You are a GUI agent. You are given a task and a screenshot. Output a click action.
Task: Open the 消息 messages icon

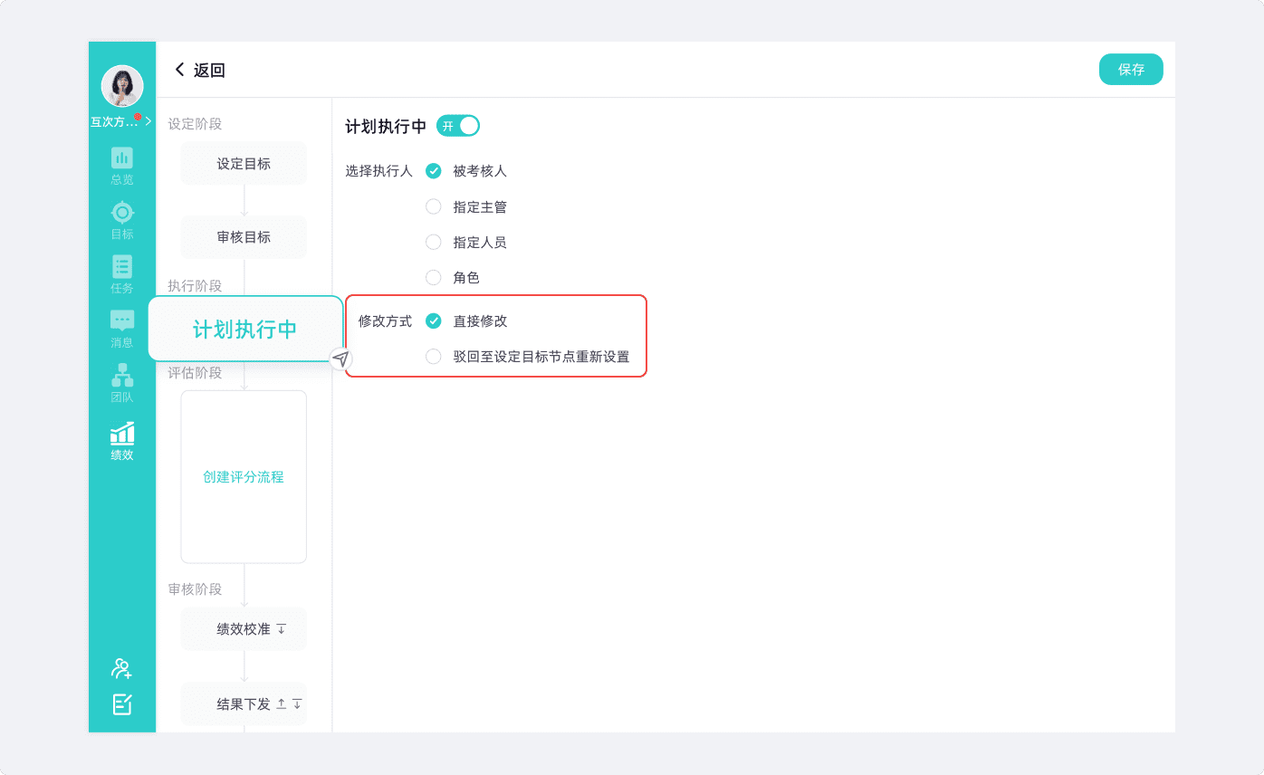(x=122, y=321)
